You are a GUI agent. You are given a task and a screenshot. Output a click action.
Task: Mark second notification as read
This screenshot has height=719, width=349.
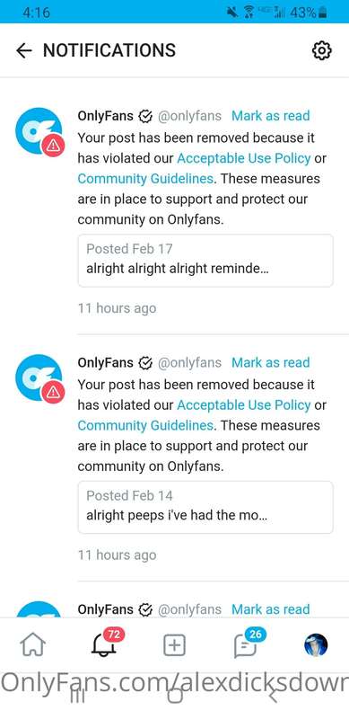[271, 362]
